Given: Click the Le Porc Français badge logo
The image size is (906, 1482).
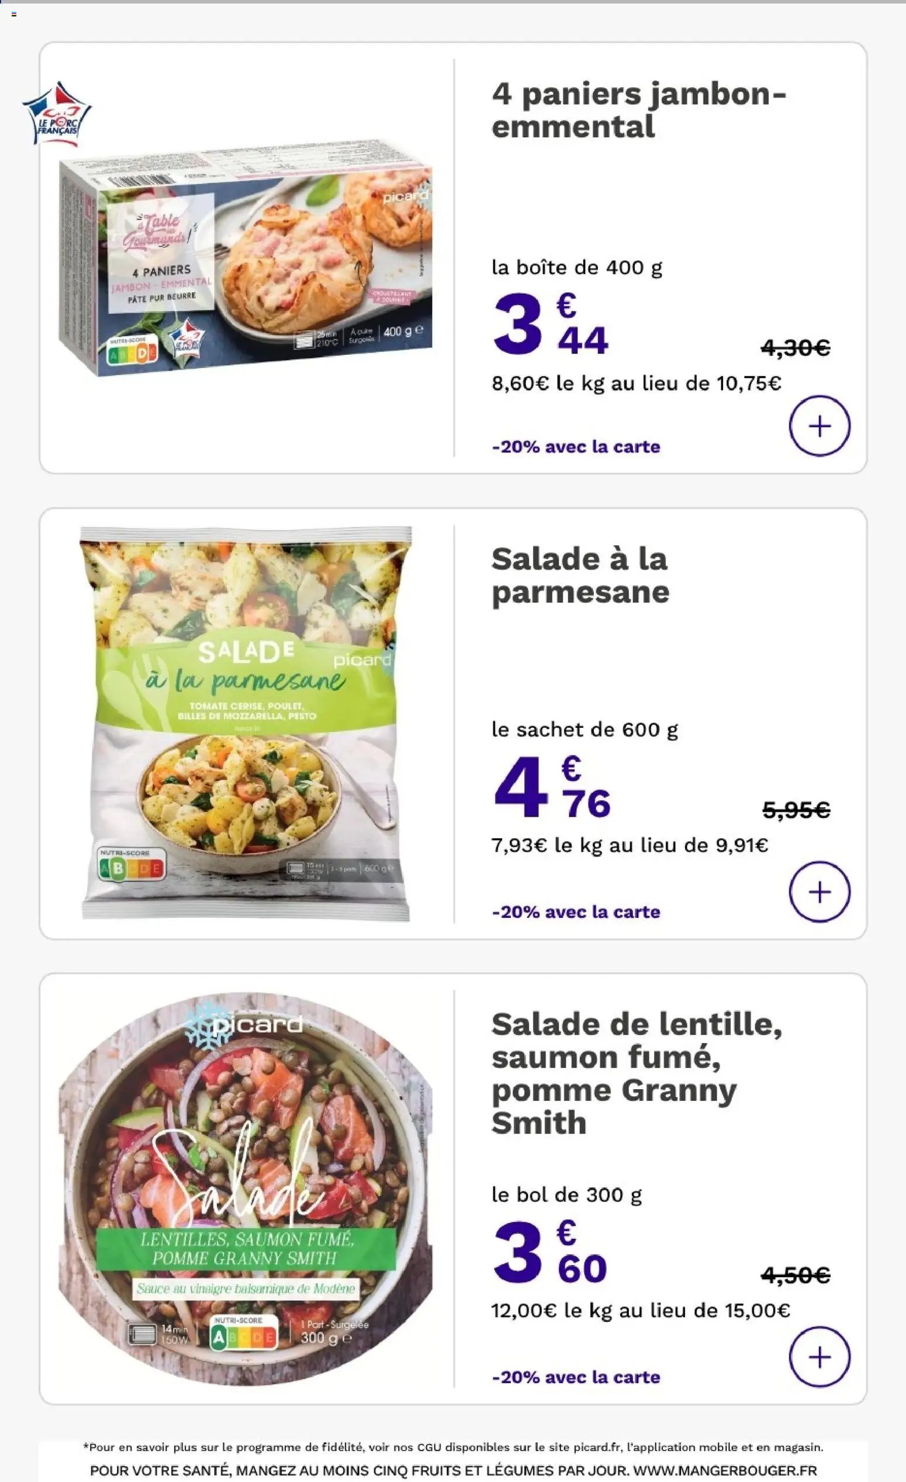Looking at the screenshot, I should pyautogui.click(x=57, y=114).
